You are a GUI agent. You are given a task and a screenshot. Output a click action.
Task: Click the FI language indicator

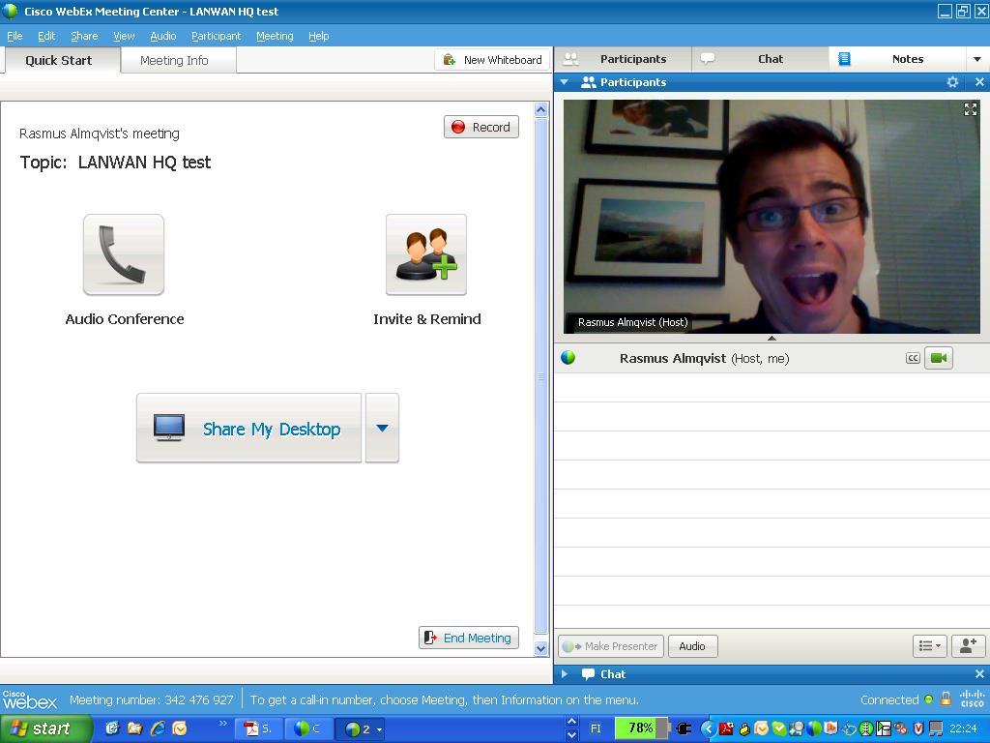596,728
